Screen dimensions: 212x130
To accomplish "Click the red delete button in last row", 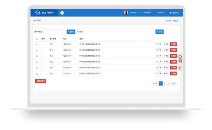I will (x=173, y=73).
